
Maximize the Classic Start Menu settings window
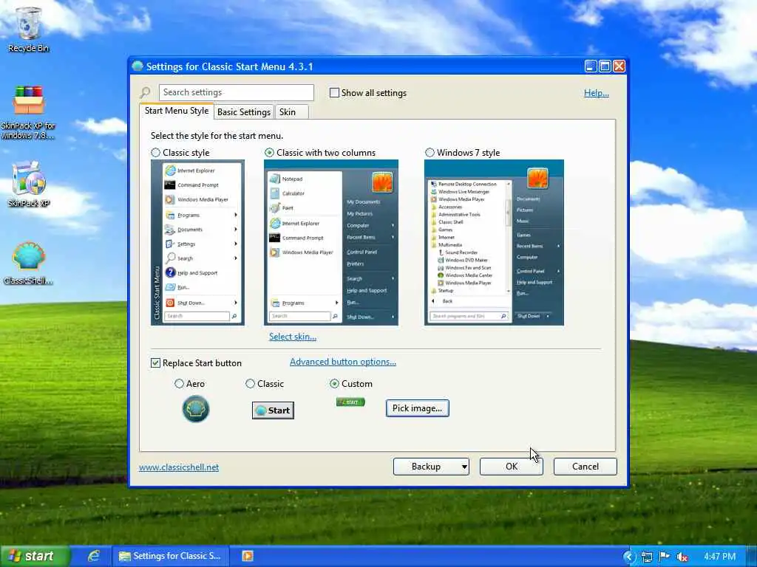coord(605,66)
